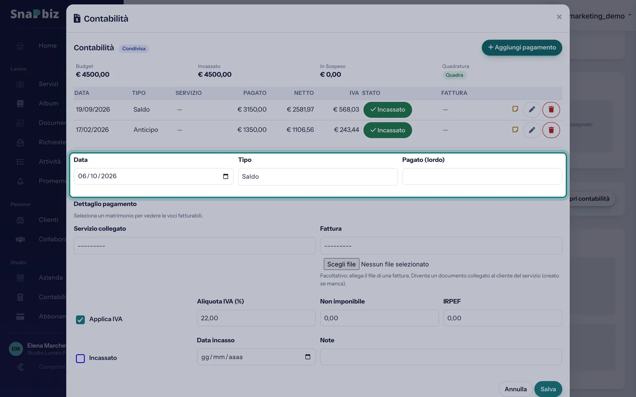Open Collaboratori in the sidebar
Viewport: 636px width, 397px height.
click(x=52, y=239)
